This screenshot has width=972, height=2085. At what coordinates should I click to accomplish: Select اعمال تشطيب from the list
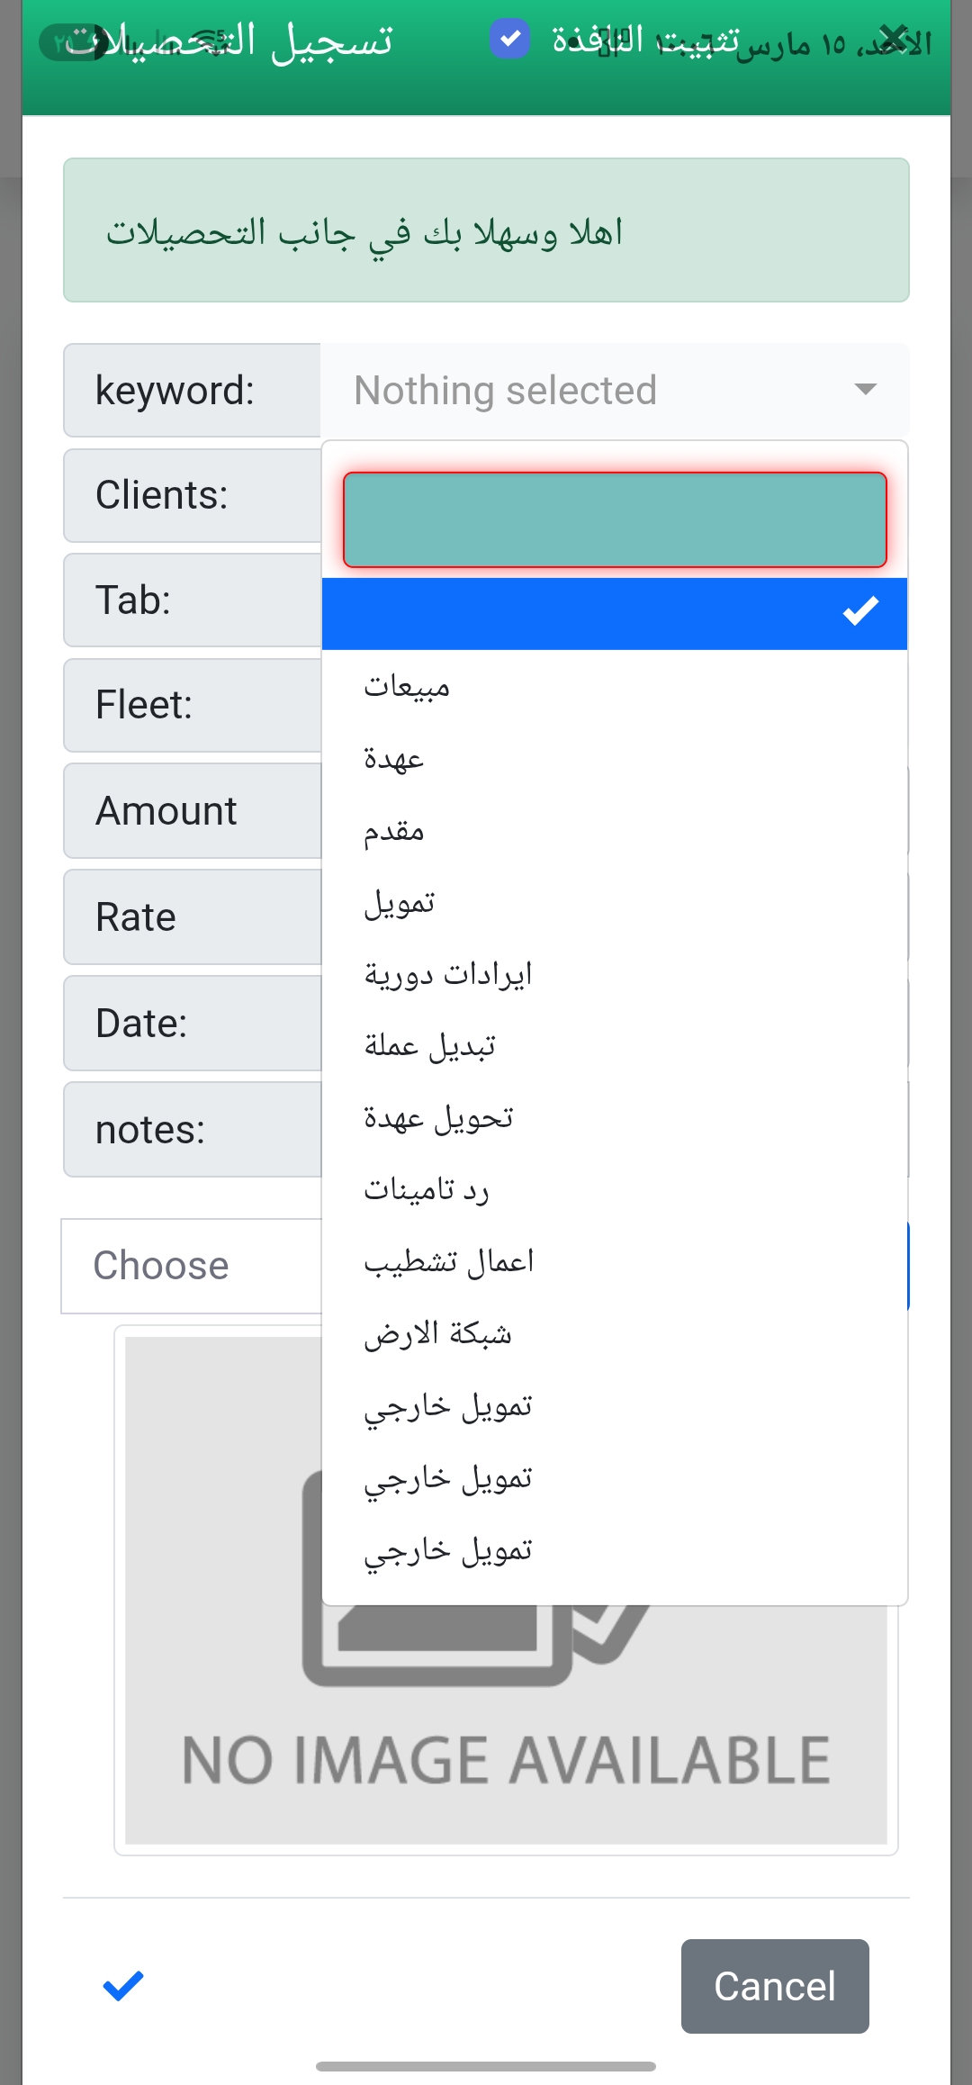point(448,1262)
